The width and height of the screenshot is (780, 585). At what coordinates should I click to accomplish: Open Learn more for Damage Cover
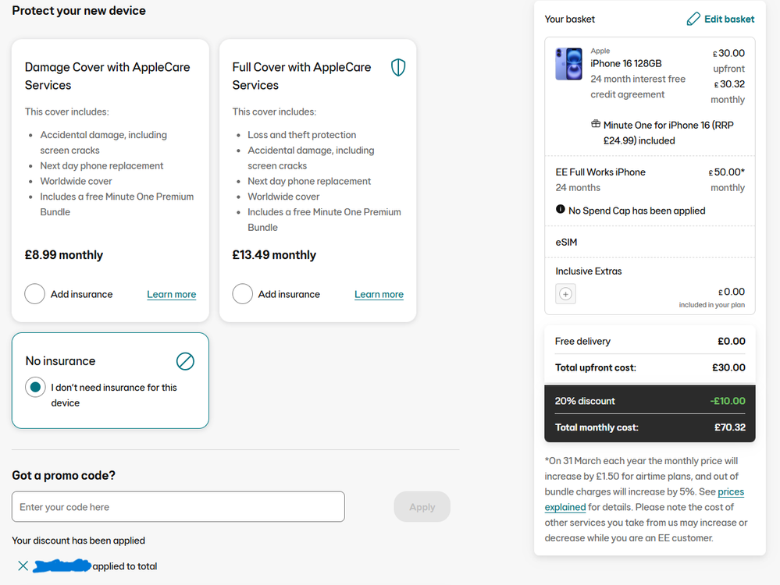click(x=171, y=294)
